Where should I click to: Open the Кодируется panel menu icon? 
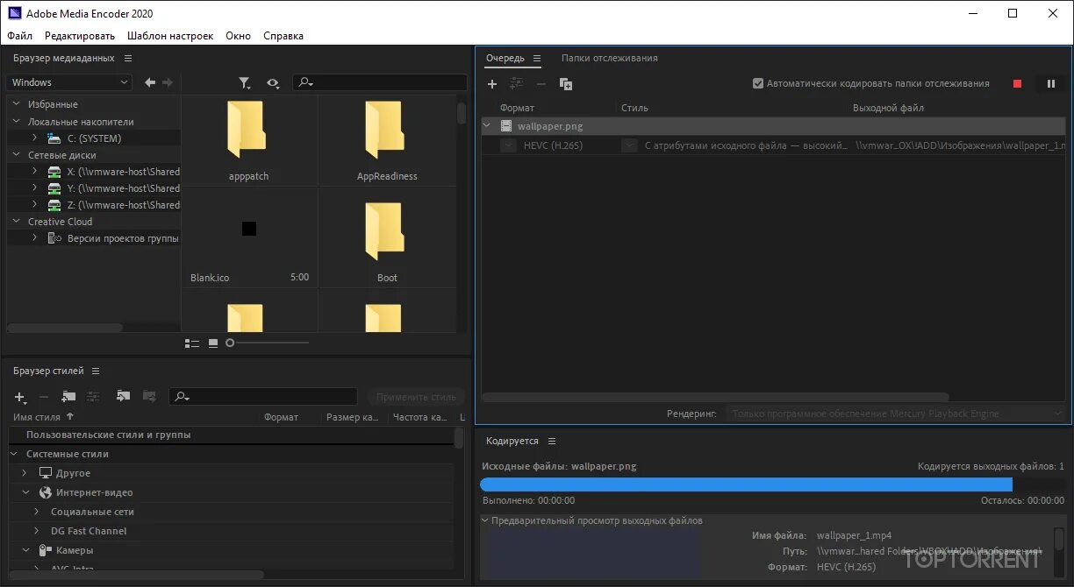552,441
